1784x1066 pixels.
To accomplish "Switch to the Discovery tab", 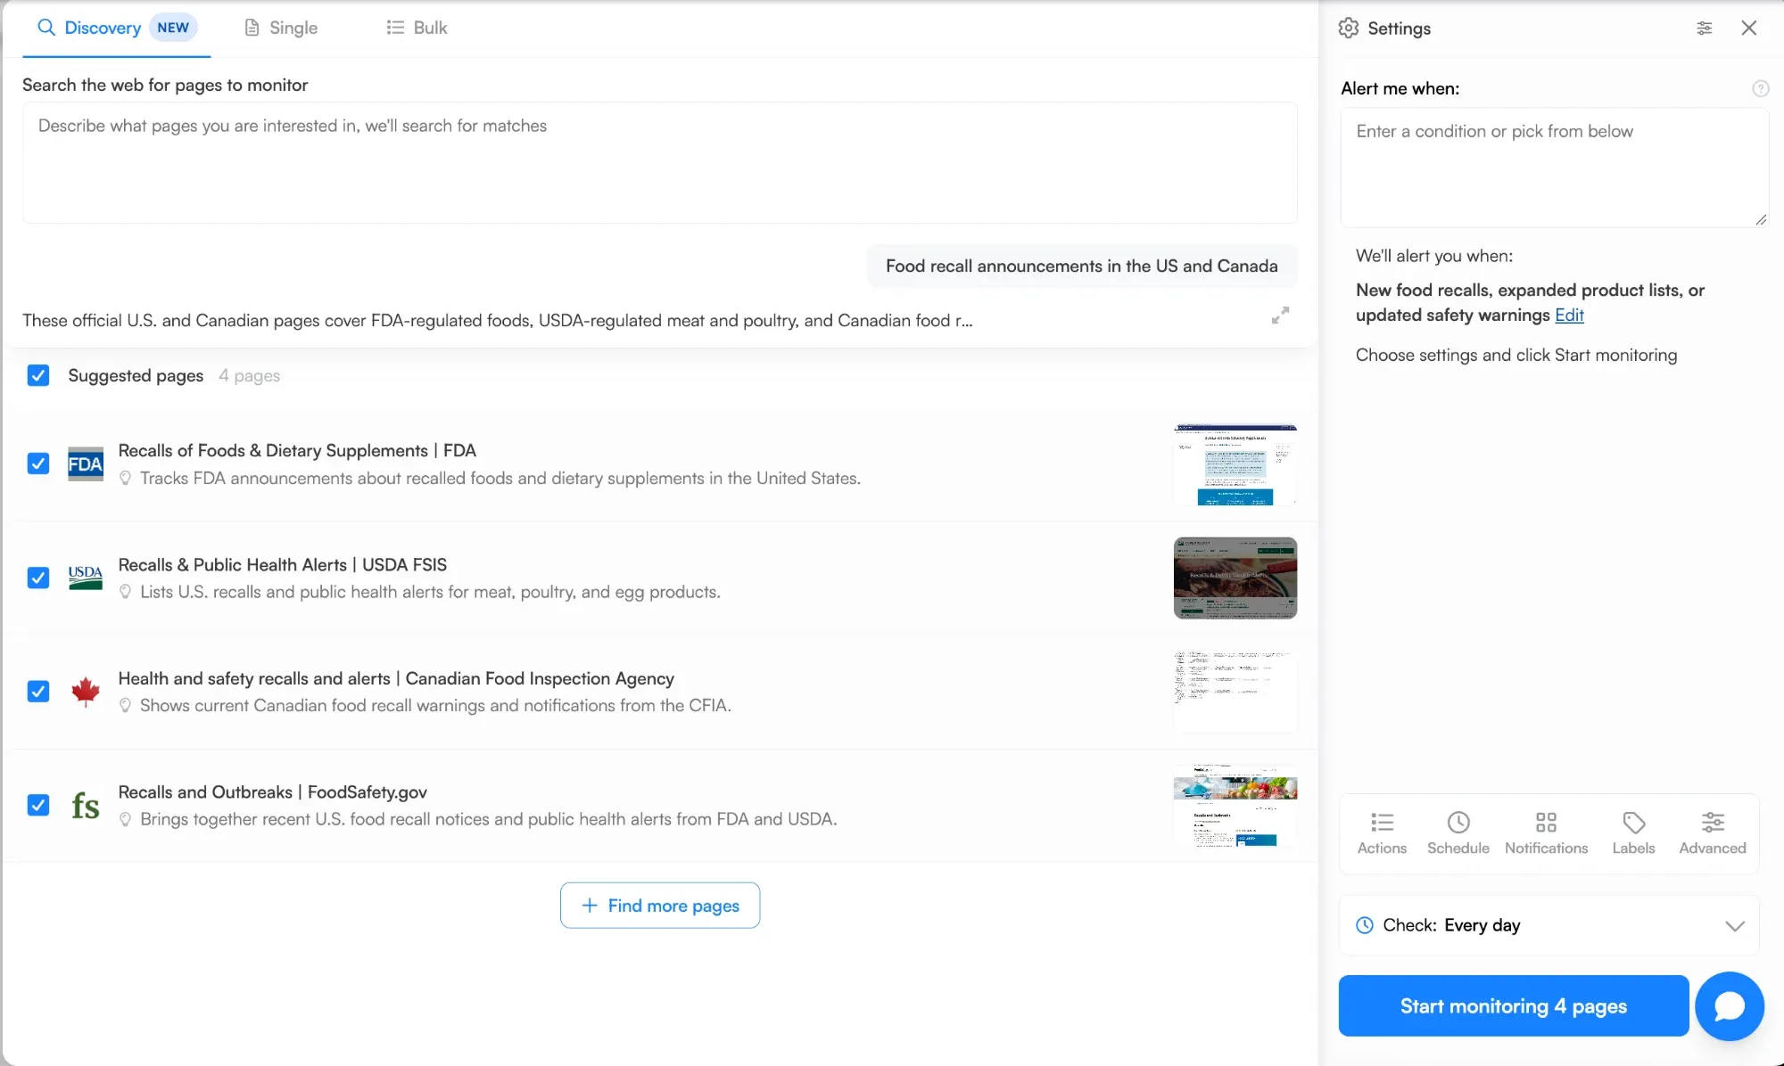I will (117, 28).
